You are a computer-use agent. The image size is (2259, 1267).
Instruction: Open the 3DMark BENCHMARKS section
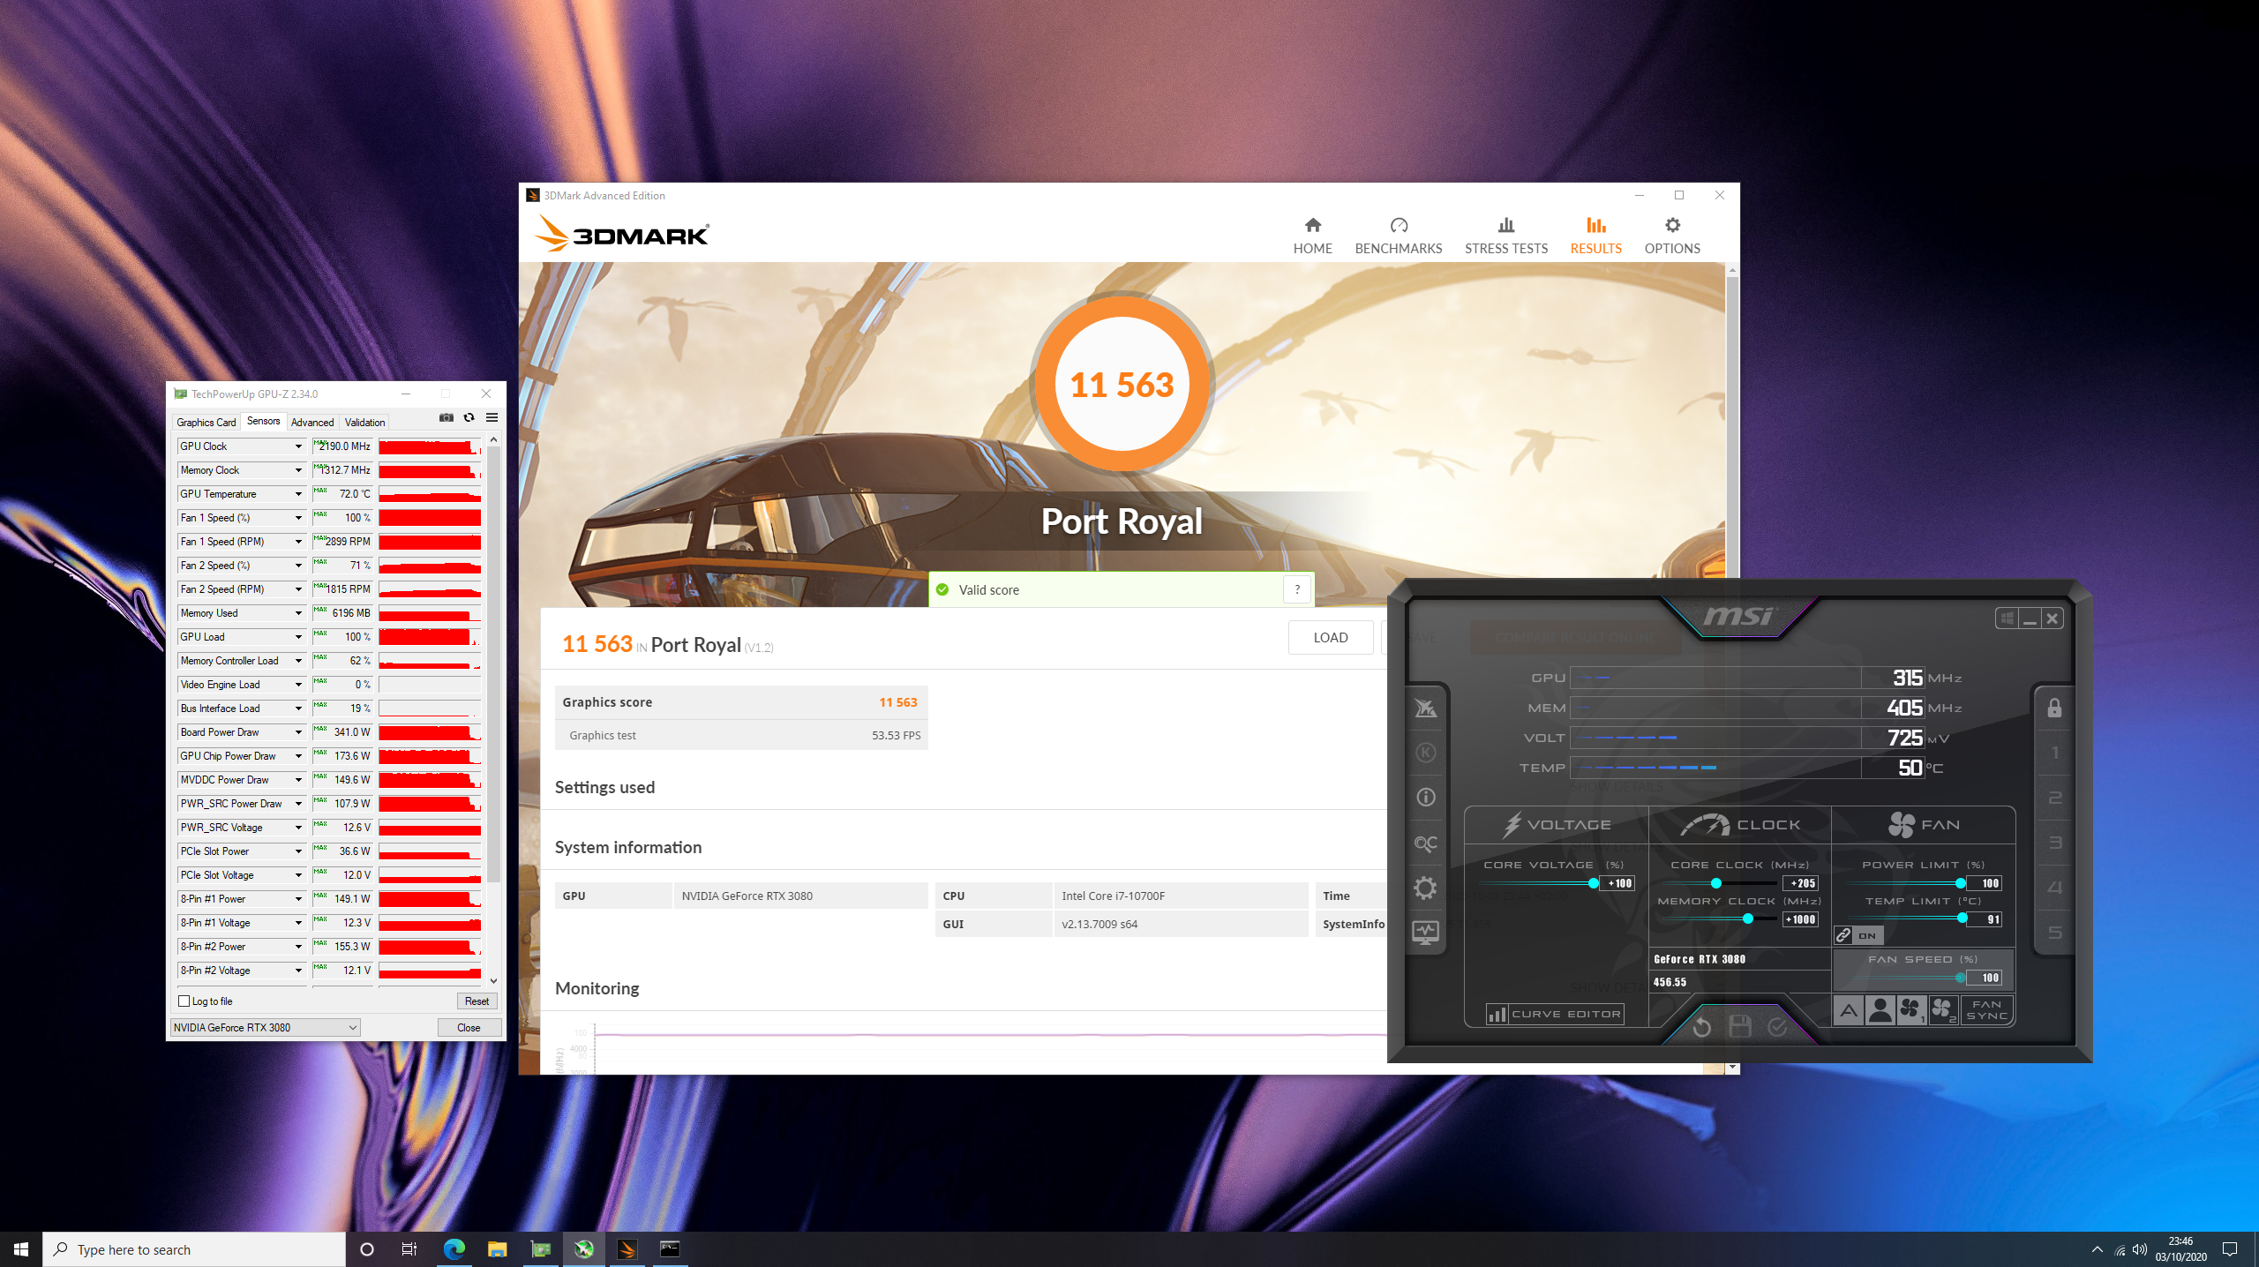(1399, 236)
